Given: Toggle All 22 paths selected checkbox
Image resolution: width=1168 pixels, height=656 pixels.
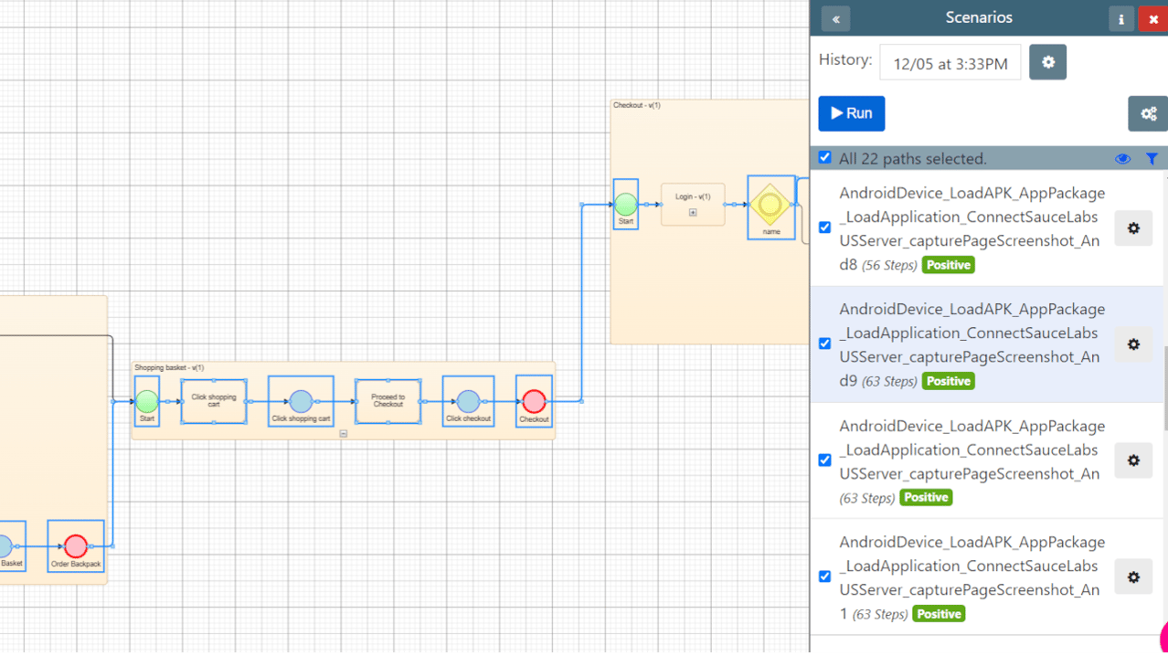Looking at the screenshot, I should pyautogui.click(x=825, y=158).
